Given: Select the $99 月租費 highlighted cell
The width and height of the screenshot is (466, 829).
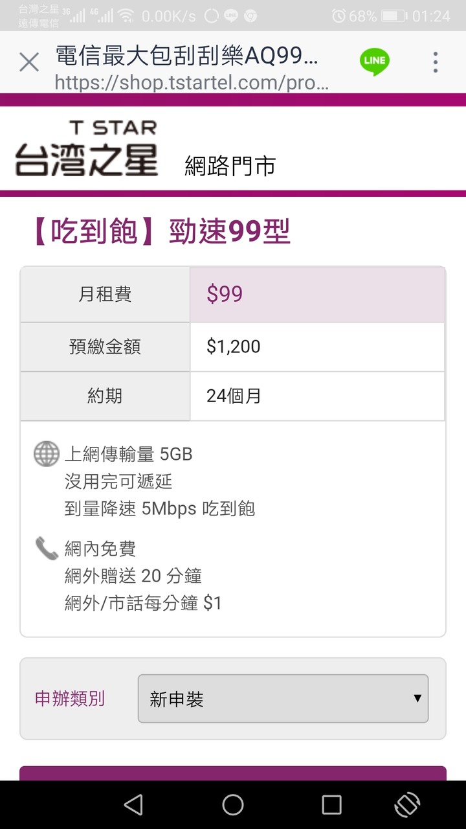Looking at the screenshot, I should (317, 294).
